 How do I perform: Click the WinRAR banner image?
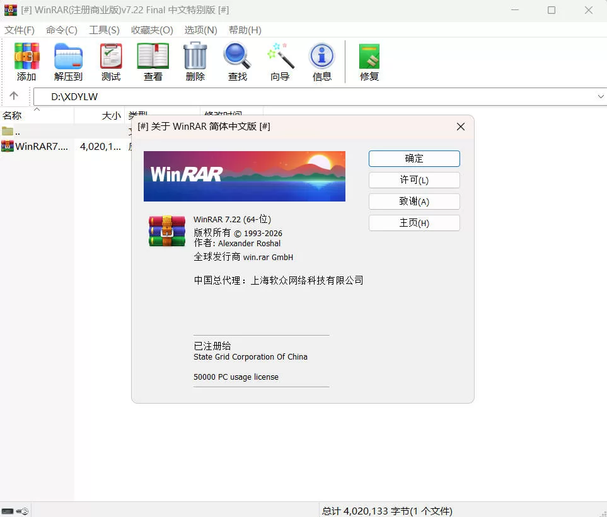click(245, 176)
